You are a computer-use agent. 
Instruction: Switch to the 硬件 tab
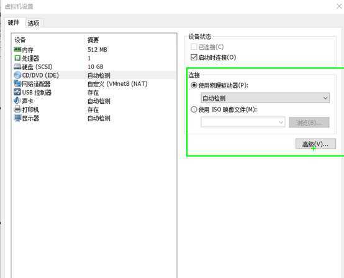tap(14, 22)
